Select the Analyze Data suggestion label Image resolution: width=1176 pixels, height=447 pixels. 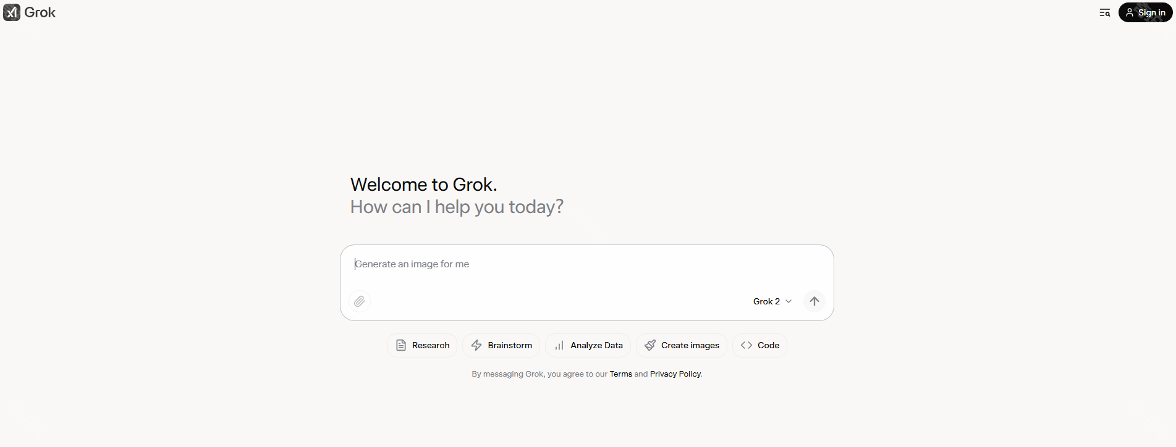click(596, 345)
